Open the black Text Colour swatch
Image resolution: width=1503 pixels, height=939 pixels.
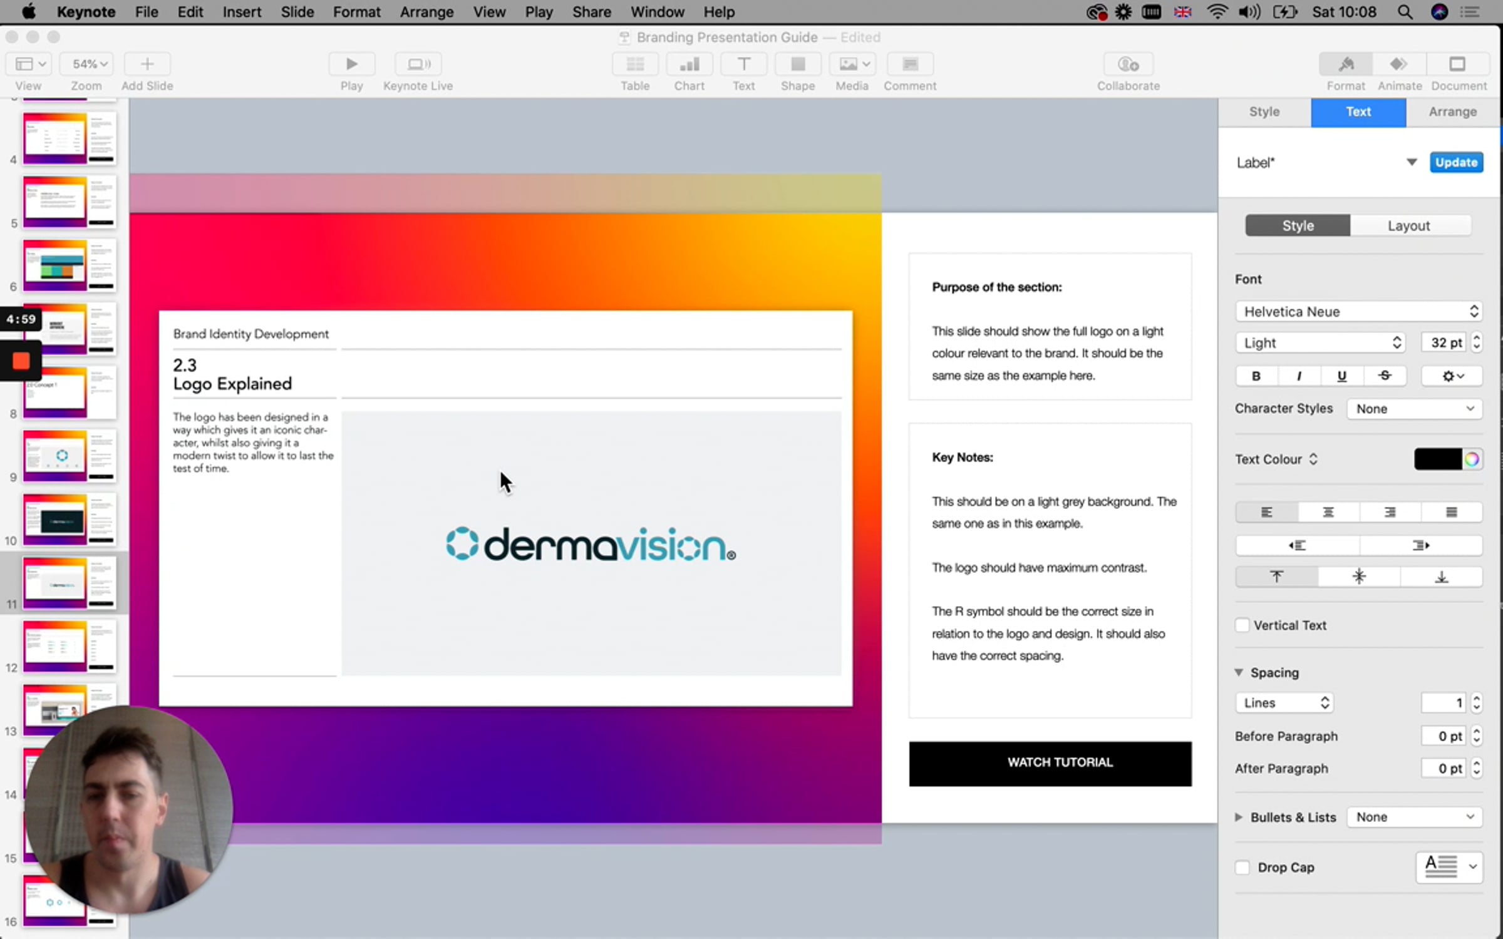pyautogui.click(x=1437, y=459)
